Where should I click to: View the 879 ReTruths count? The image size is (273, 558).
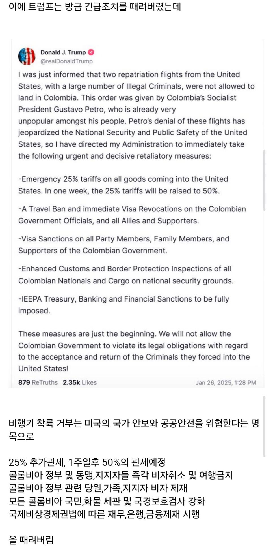[x=38, y=382]
